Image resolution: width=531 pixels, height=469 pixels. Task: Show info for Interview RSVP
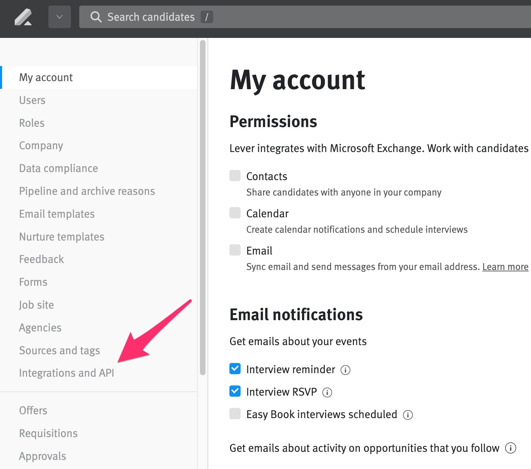coord(327,392)
